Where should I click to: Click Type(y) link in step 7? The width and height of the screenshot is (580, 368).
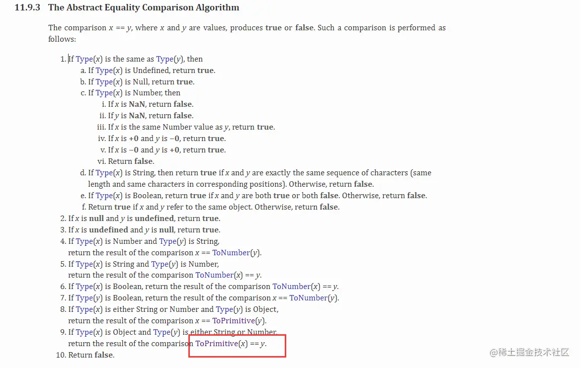[84, 298]
